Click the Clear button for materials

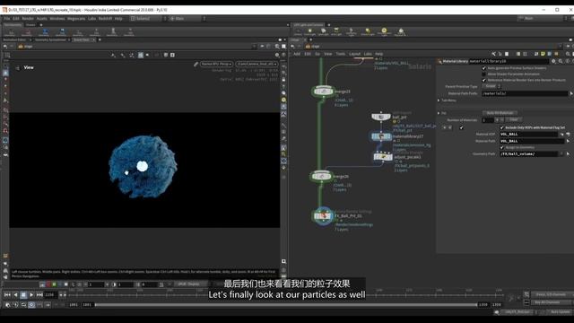pyautogui.click(x=514, y=119)
